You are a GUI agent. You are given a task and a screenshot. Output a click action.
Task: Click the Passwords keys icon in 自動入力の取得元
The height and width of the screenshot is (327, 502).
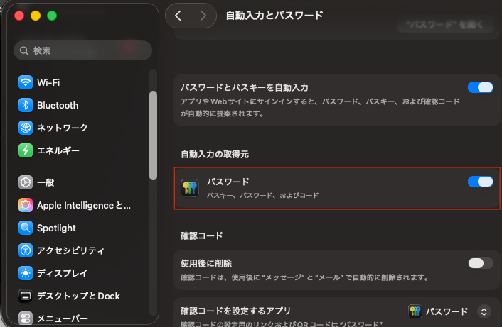[190, 188]
